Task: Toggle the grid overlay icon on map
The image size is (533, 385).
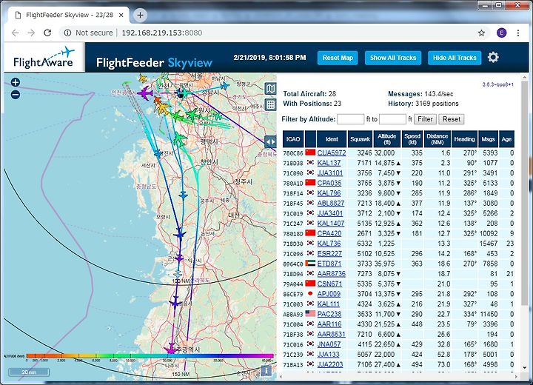Action: coord(271,104)
